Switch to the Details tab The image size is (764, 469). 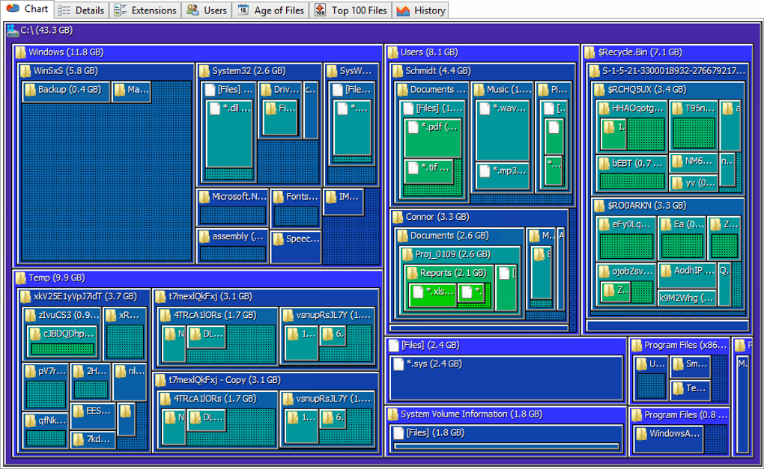[x=81, y=10]
